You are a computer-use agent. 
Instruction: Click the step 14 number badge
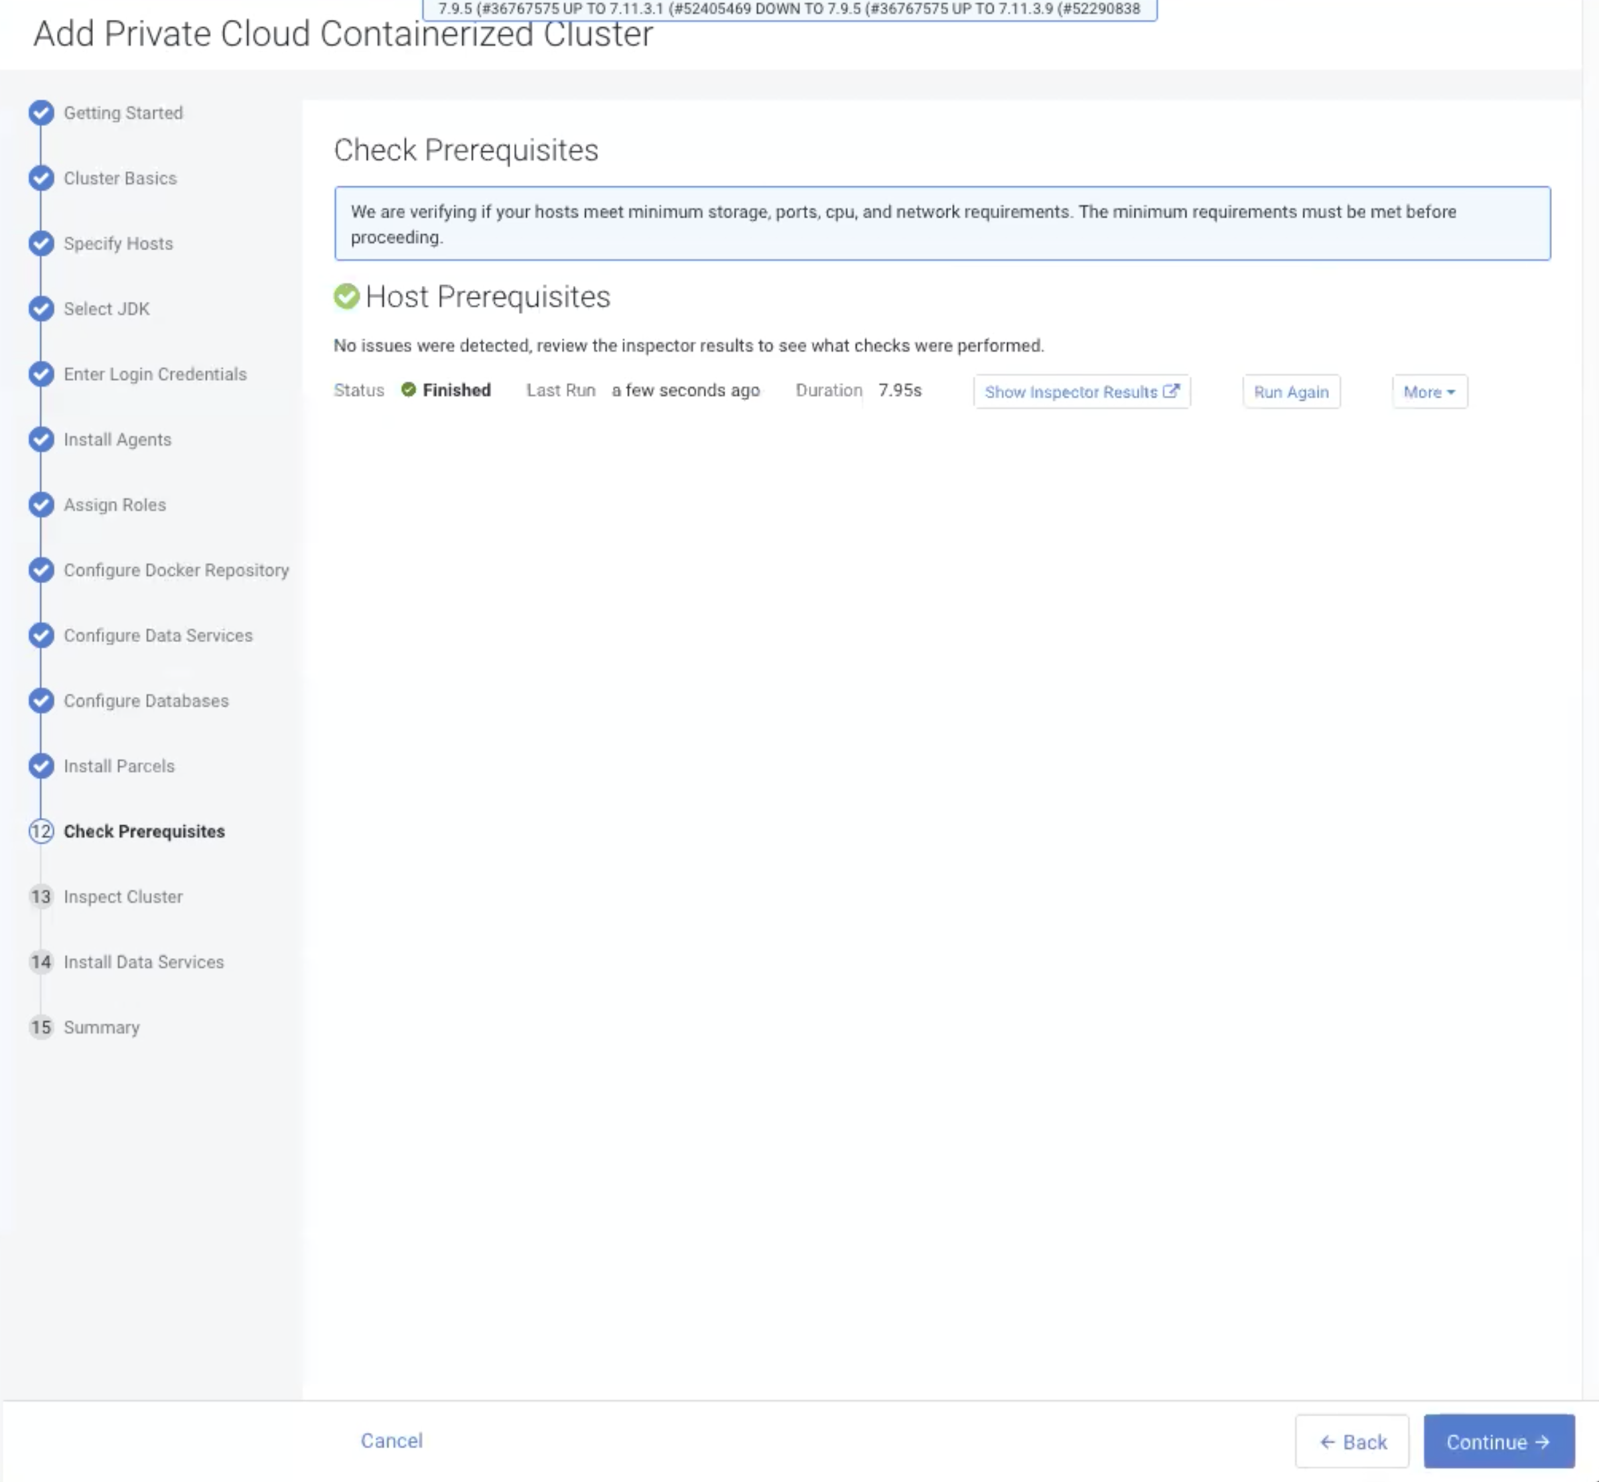point(41,963)
